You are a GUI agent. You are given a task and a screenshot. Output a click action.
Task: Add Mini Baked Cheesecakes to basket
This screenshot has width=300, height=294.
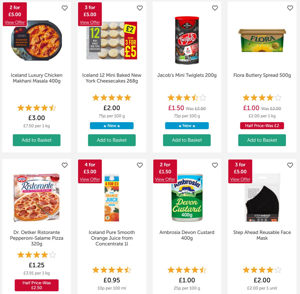(112, 140)
